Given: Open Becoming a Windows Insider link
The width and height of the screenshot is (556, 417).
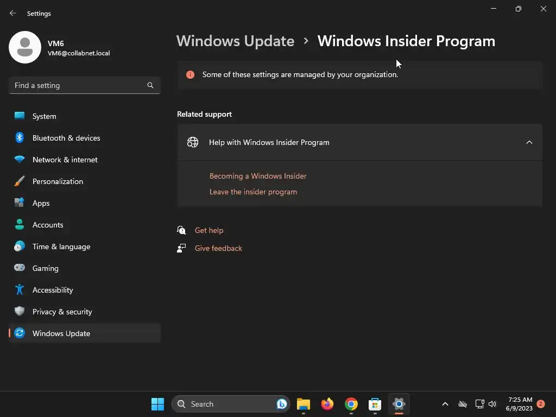Looking at the screenshot, I should (258, 176).
